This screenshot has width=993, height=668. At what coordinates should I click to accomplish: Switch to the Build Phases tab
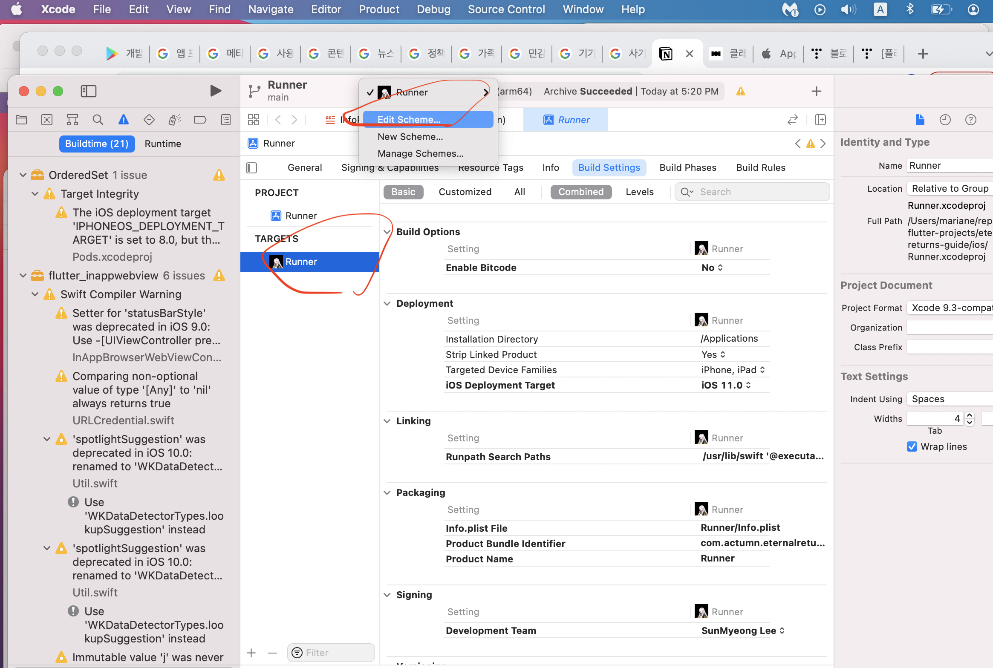(687, 167)
